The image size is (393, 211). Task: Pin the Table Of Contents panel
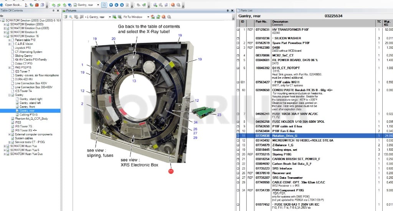tap(53, 10)
